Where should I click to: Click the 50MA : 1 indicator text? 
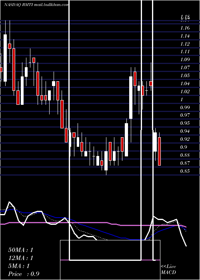tap(21, 250)
